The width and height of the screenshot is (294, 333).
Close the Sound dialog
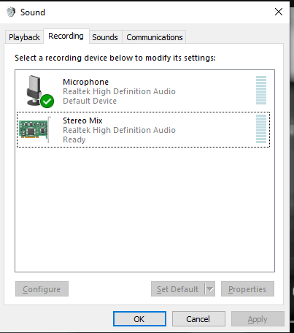click(x=279, y=12)
